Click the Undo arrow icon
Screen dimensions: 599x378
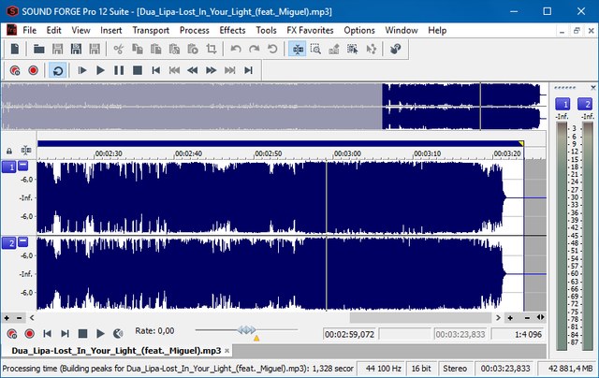[x=236, y=50]
